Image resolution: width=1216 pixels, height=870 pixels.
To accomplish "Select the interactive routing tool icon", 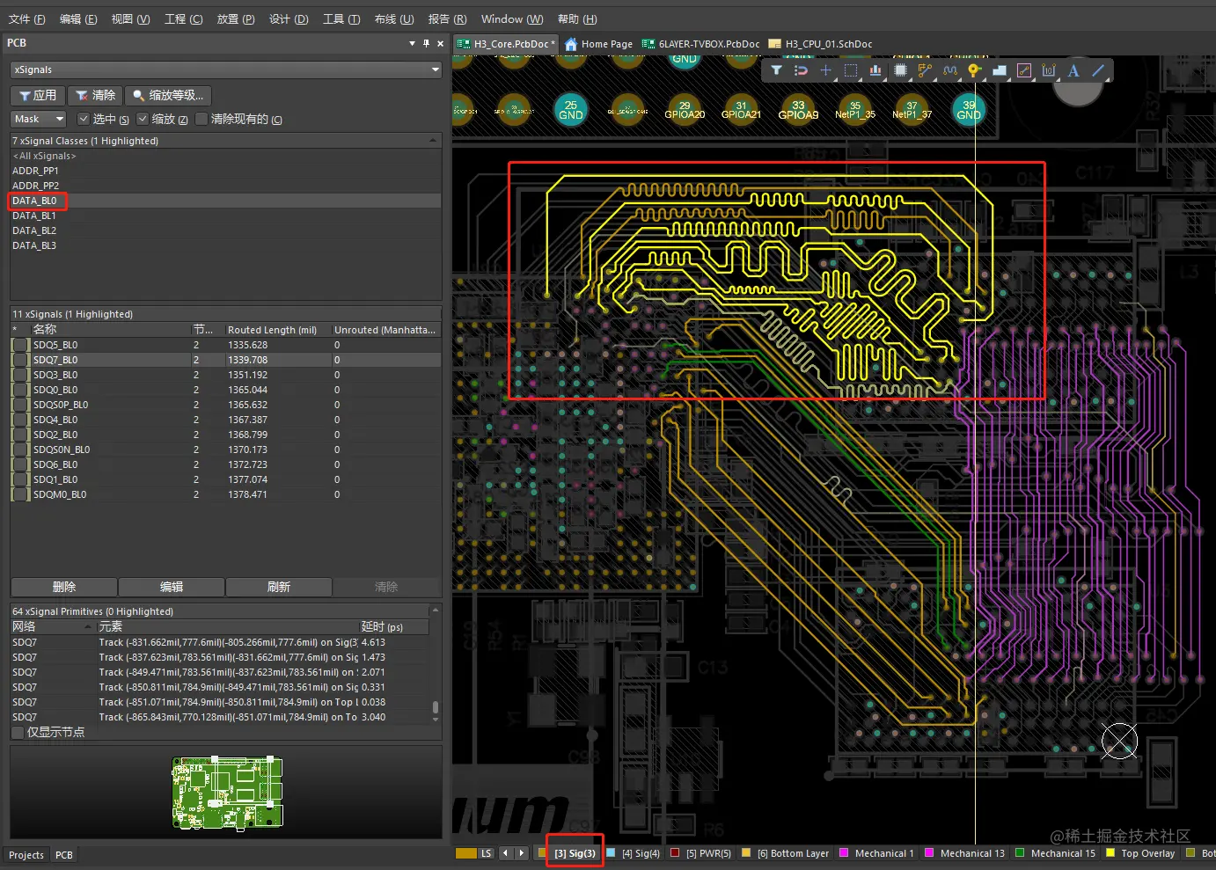I will click(925, 70).
